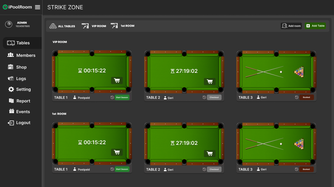Switch to the 1st Room tab
334x187 pixels.
[122, 26]
